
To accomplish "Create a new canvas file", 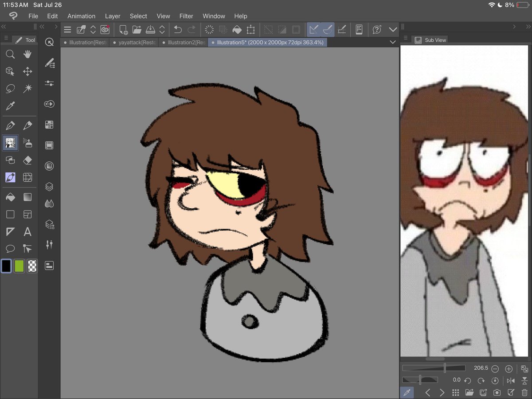I will [x=123, y=30].
